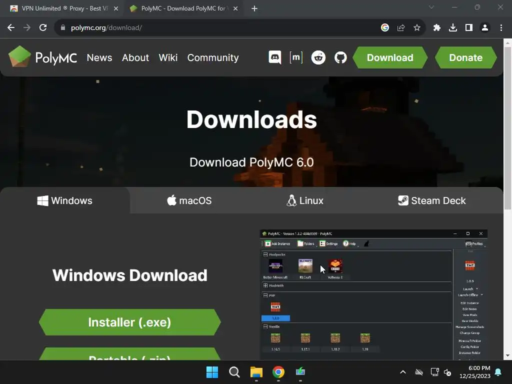This screenshot has width=512, height=384.
Task: Click Chrome icon in taskbar
Action: [278, 372]
